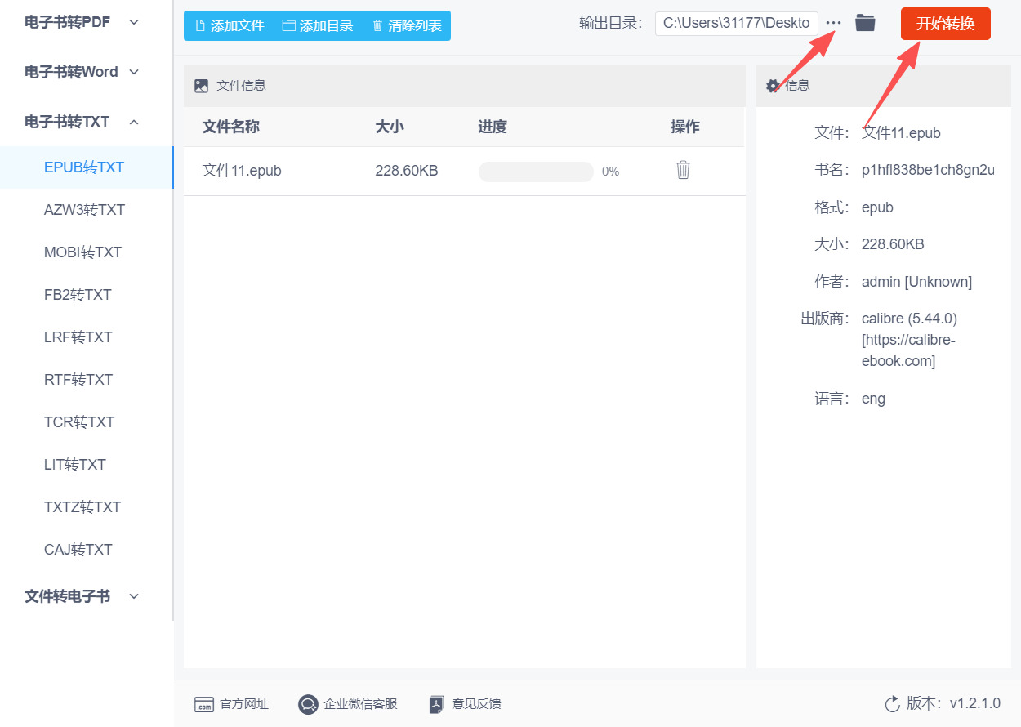Screen dimensions: 1021x727
Task: Start conversion with 开始转换 button
Action: coord(946,24)
